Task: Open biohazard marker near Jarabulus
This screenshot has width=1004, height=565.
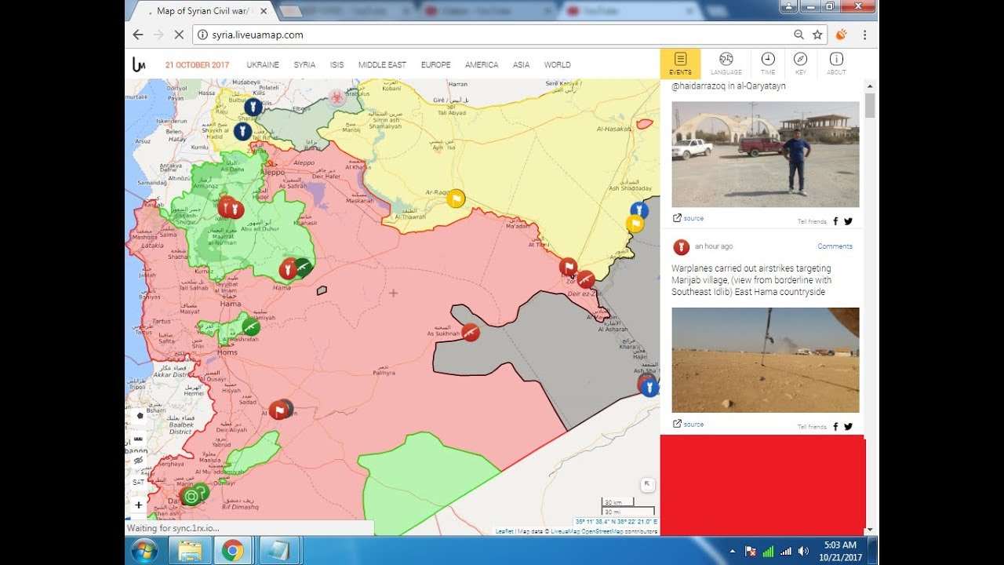Action: tap(336, 97)
